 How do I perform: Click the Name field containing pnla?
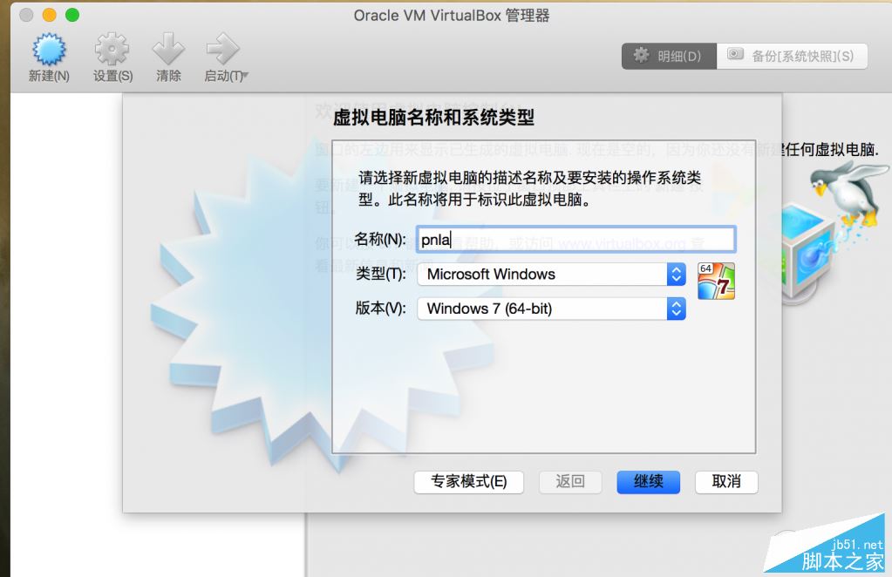[x=575, y=240]
